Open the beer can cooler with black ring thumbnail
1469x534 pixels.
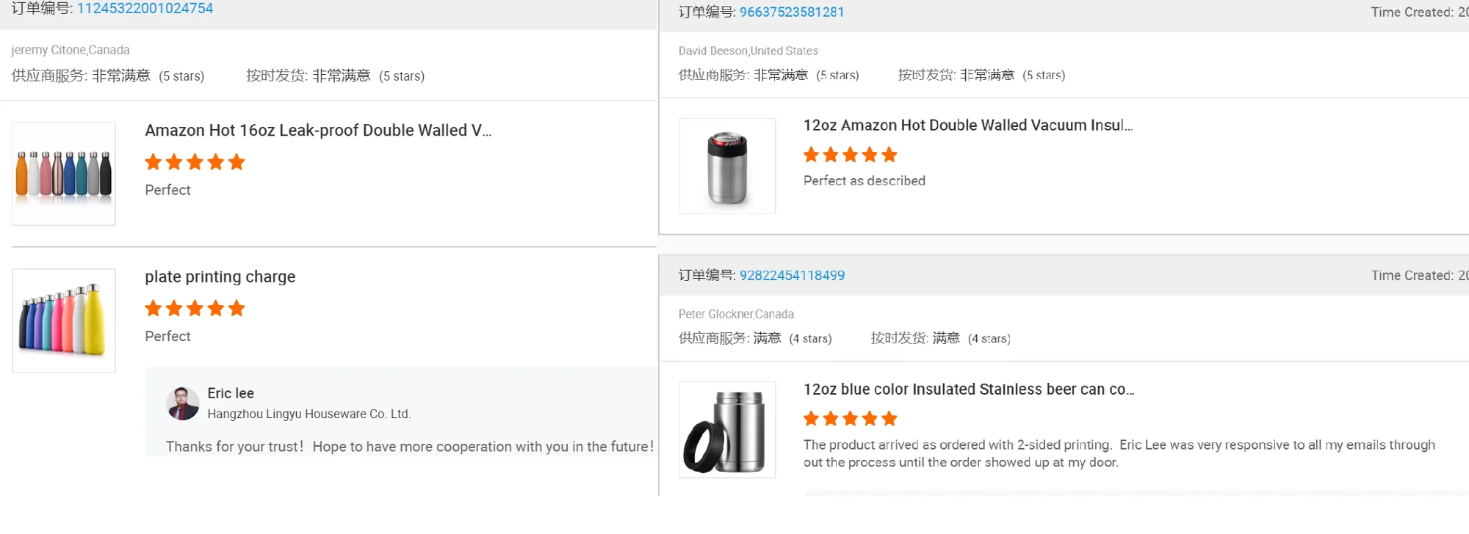[x=727, y=430]
